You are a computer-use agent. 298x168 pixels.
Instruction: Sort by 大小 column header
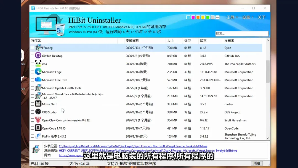(x=174, y=41)
